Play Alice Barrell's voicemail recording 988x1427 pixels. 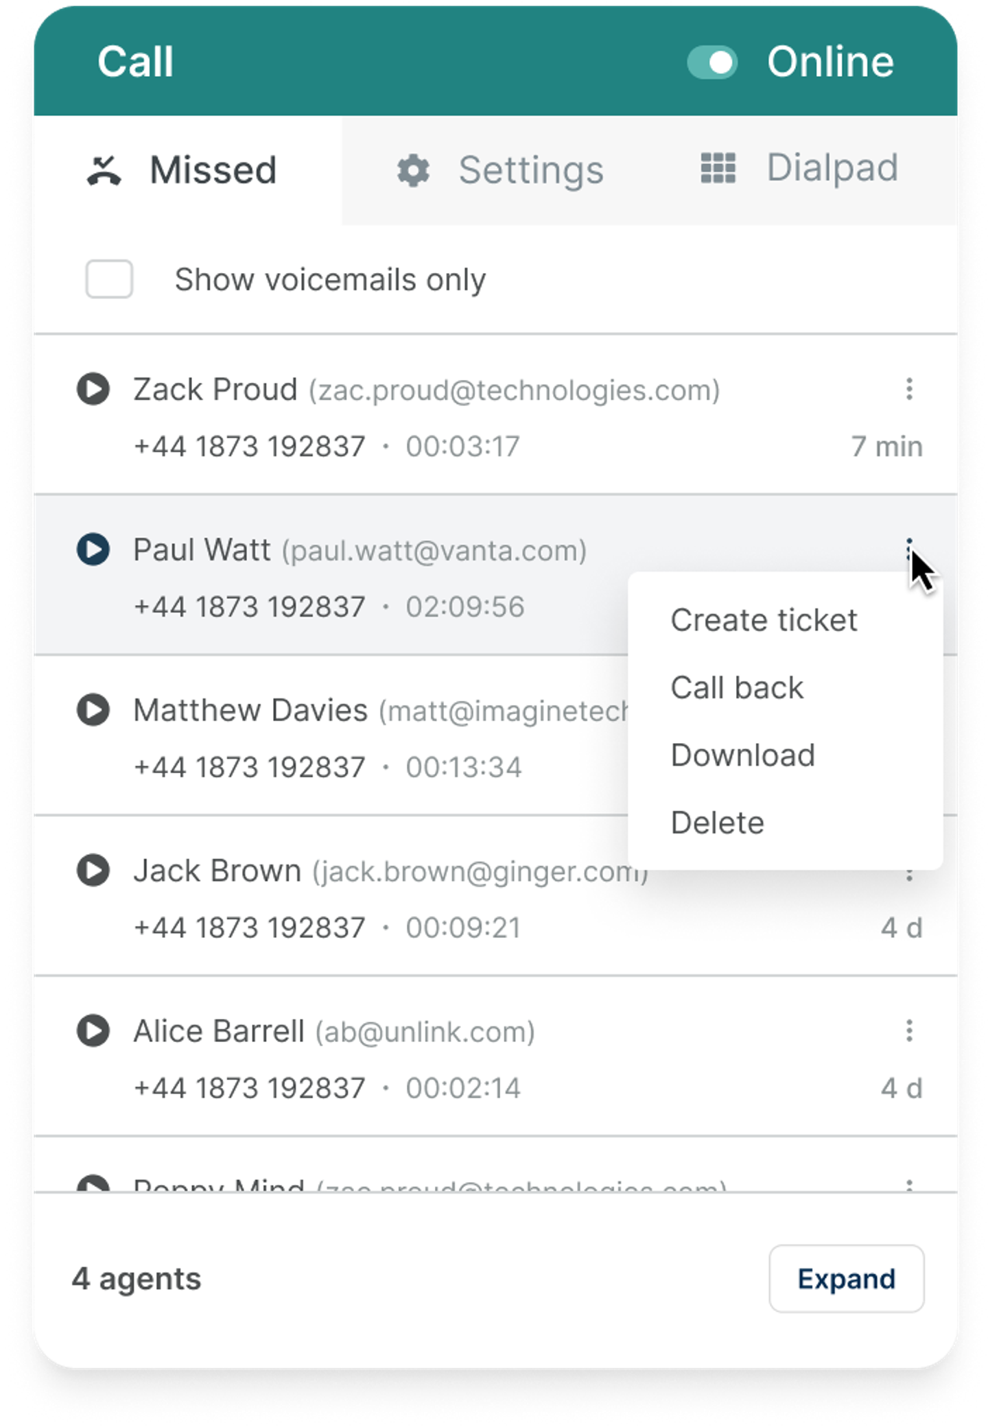click(x=93, y=1031)
